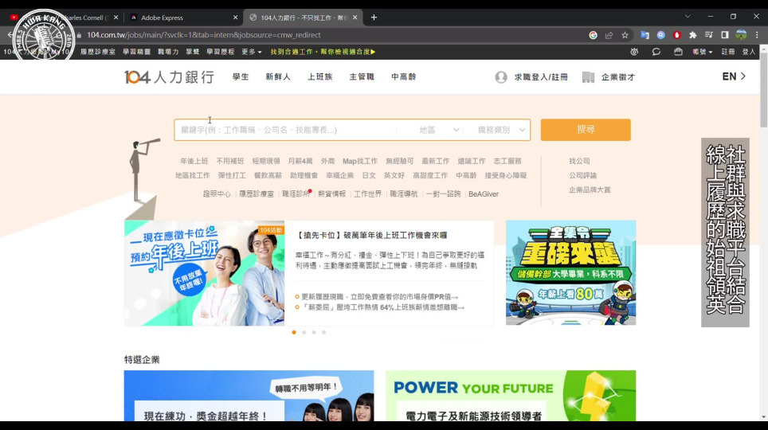Open the 地區 dropdown in search bar
Screen dimensions: 768x430
(x=439, y=130)
